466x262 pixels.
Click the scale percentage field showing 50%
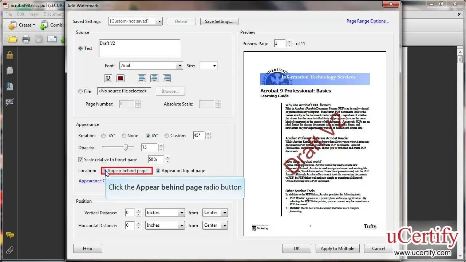pyautogui.click(x=157, y=159)
